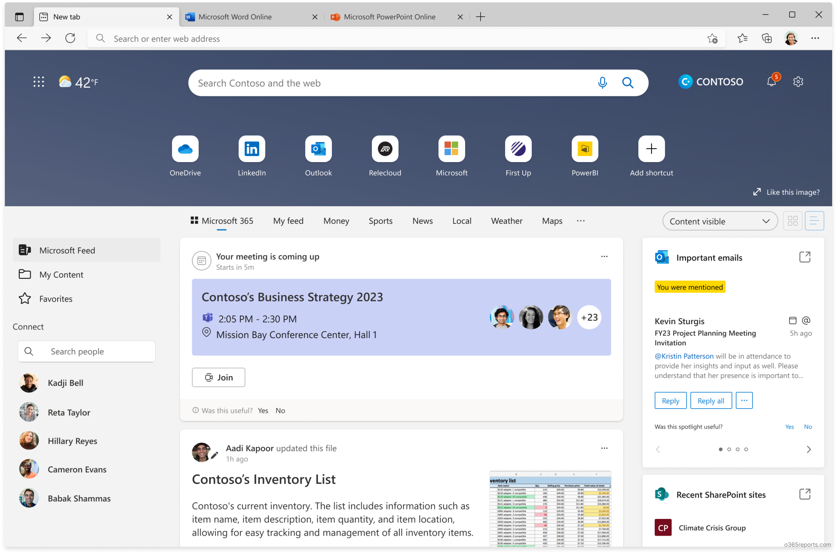Switch to grid layout view
Screen dimensions: 837x554
coord(793,221)
